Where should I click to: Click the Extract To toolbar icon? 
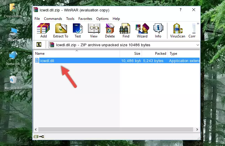tap(61, 30)
